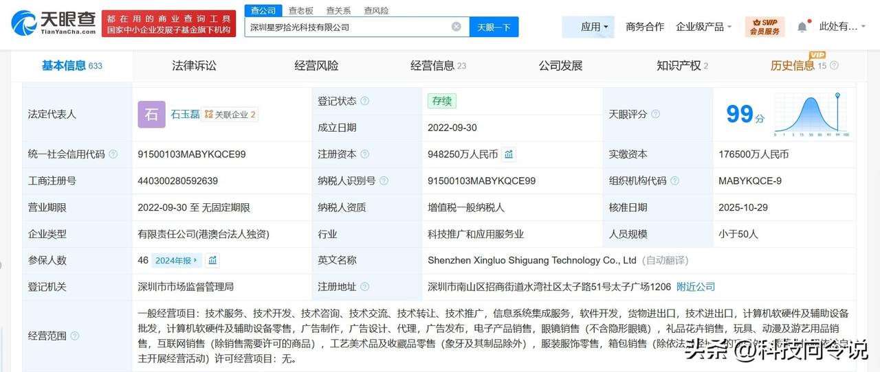
Task: Open notifications bell icon
Action: point(802,27)
